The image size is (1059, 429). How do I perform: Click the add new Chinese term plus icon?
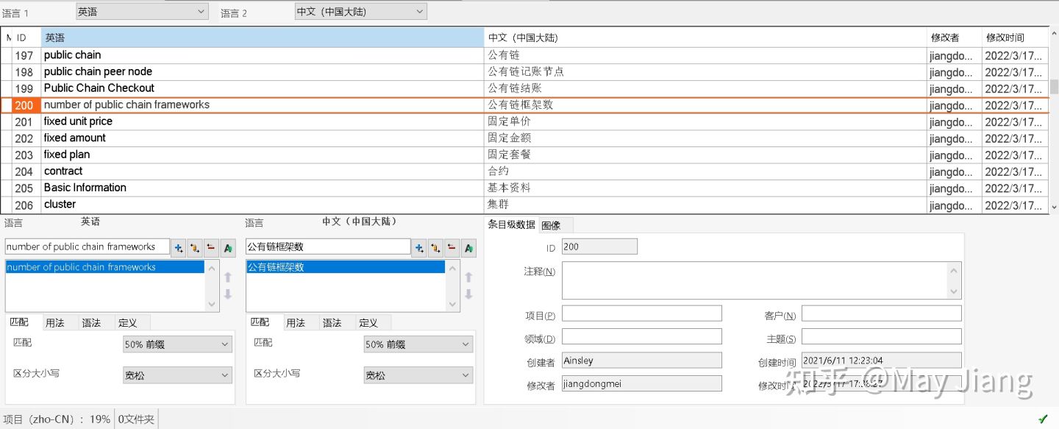(x=419, y=248)
